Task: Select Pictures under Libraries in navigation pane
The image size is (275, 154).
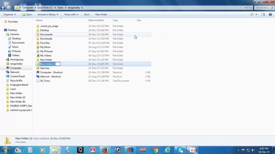Action: tap(16, 51)
